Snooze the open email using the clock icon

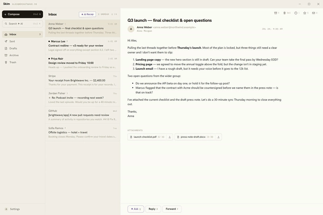tap(297, 13)
